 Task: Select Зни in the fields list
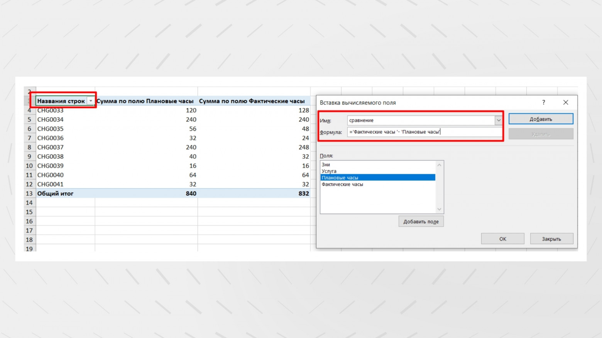326,165
